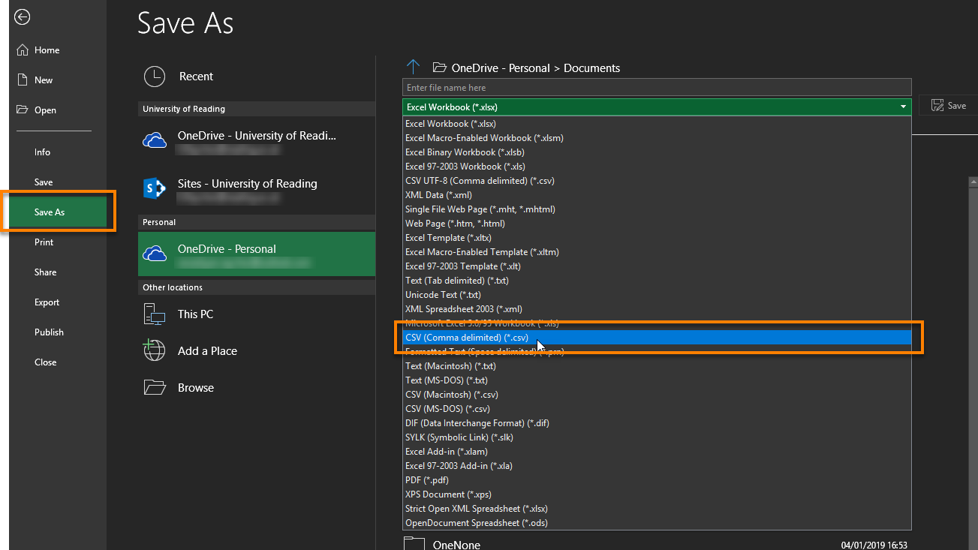This screenshot has width=978, height=550.
Task: Click the OneNone folder icon
Action: click(414, 543)
